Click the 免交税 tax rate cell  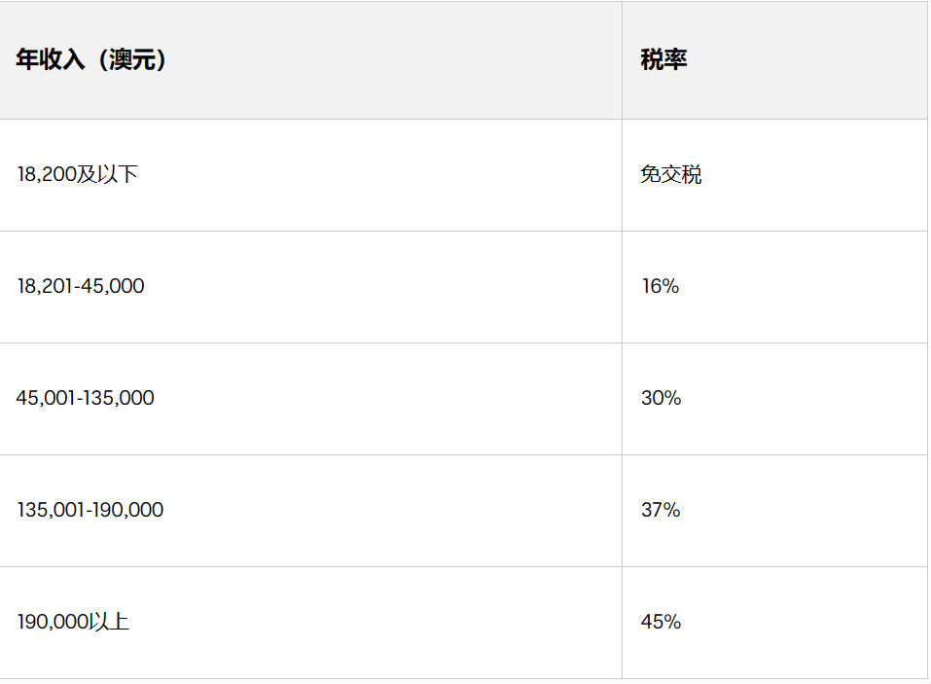point(670,175)
